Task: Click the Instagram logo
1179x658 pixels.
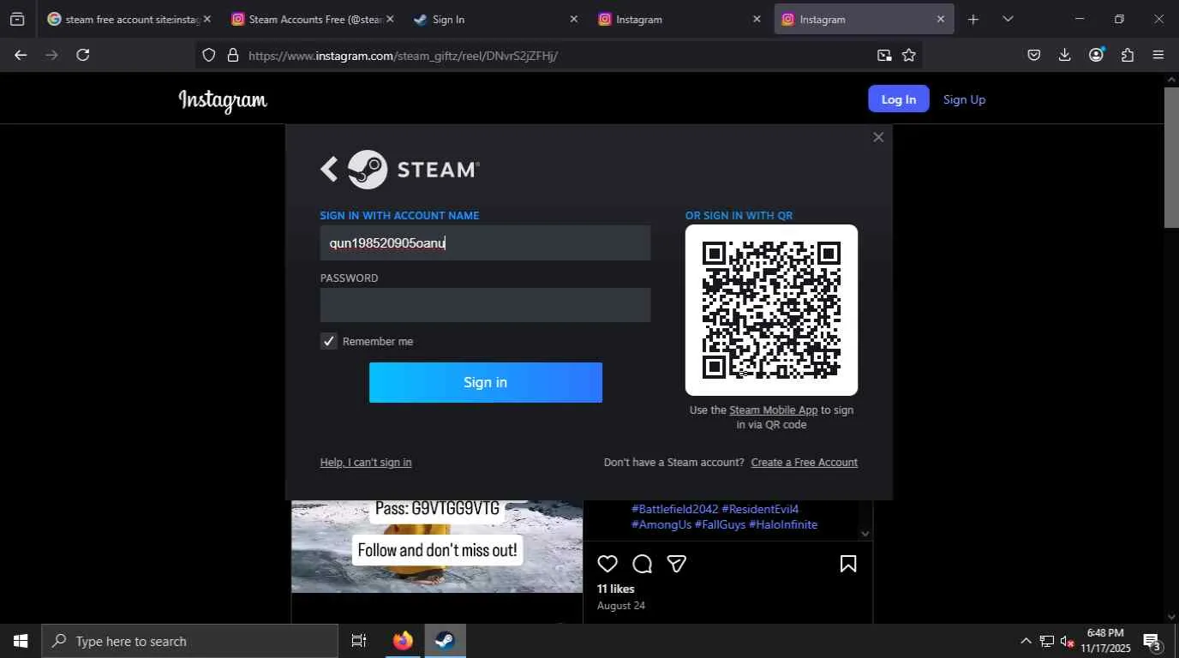Action: 223,100
